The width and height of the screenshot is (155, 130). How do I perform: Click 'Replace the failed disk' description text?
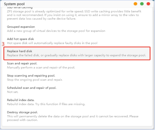(76, 55)
